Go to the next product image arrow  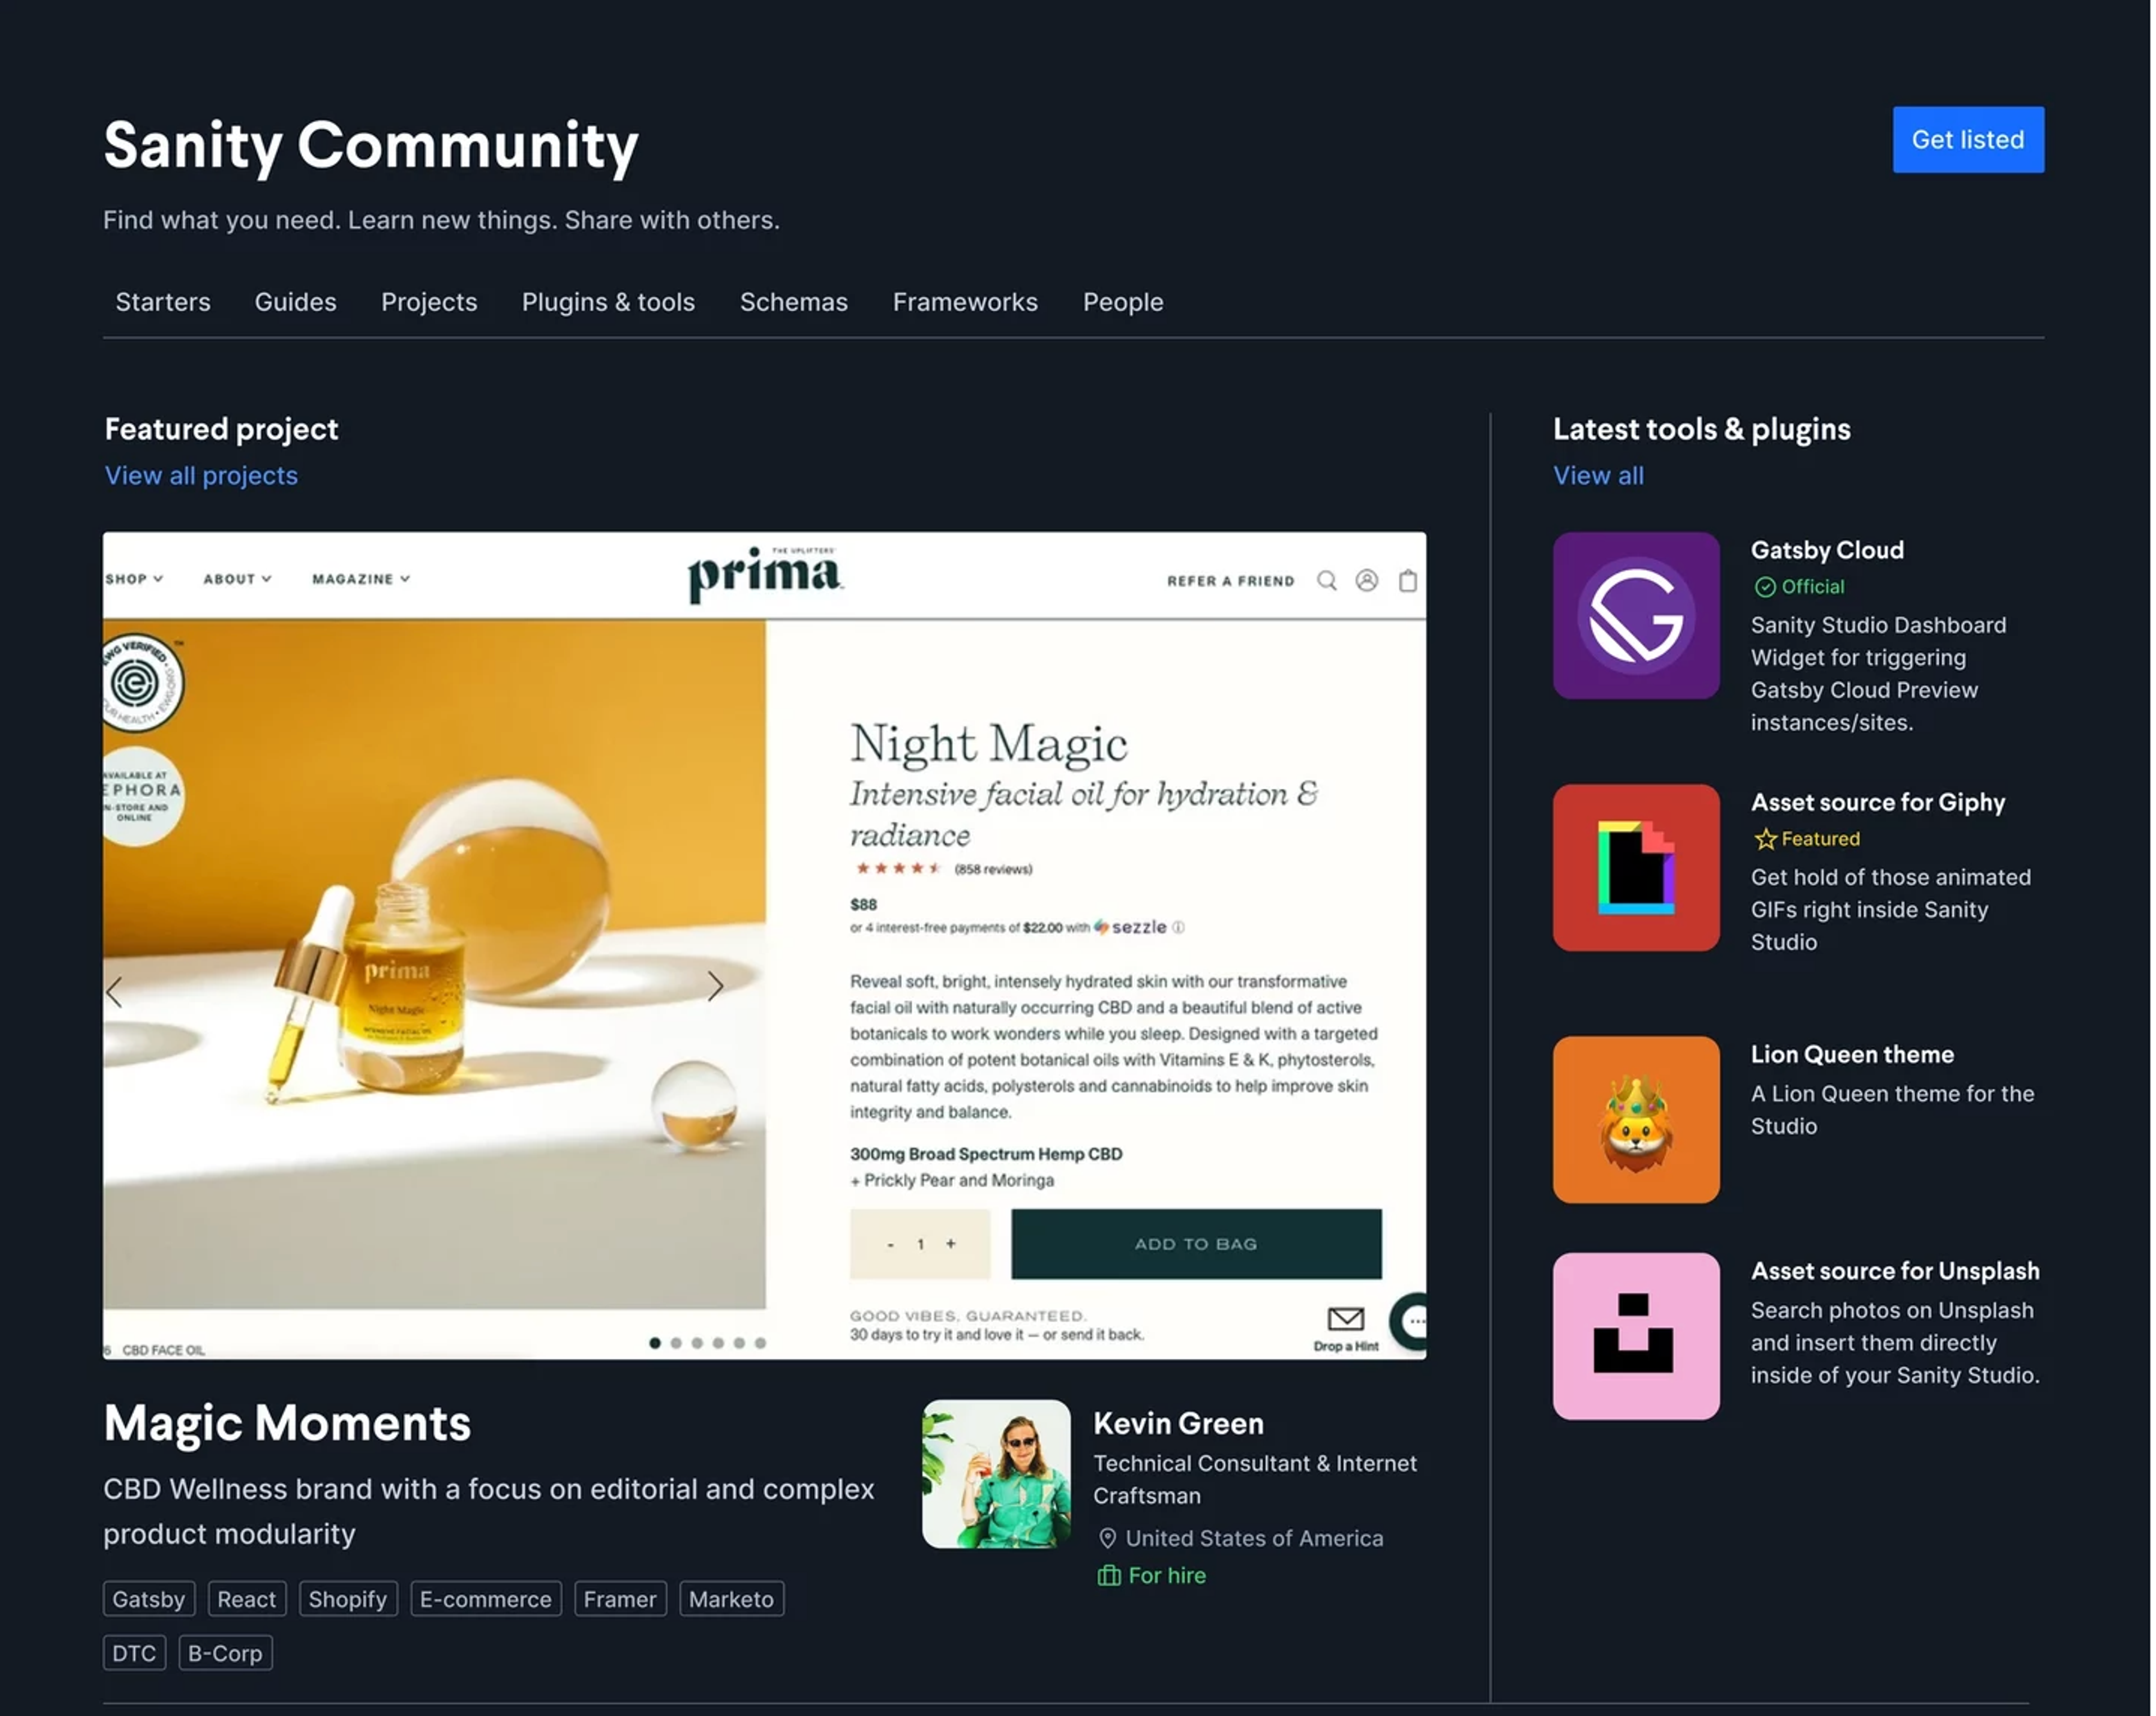[x=715, y=986]
